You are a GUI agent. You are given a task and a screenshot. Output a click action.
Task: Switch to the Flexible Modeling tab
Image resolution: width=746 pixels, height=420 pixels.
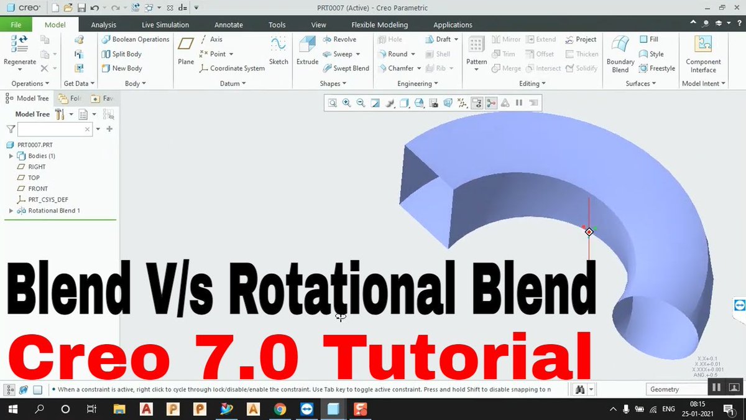[x=379, y=24]
